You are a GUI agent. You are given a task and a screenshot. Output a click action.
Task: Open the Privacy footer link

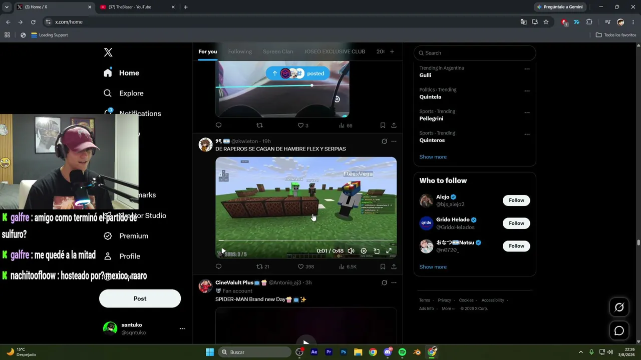tap(445, 300)
